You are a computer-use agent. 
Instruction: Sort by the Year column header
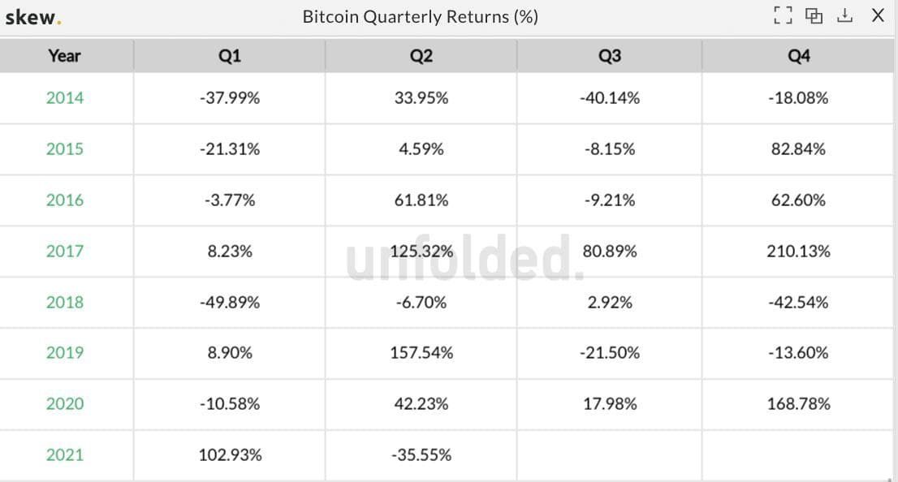coord(64,56)
